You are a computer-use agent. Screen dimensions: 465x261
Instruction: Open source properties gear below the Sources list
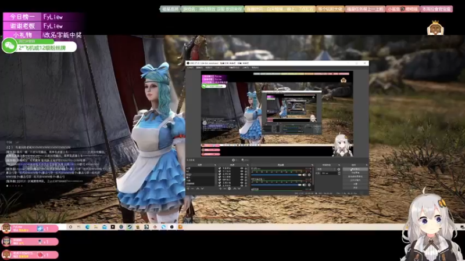pyautogui.click(x=229, y=188)
